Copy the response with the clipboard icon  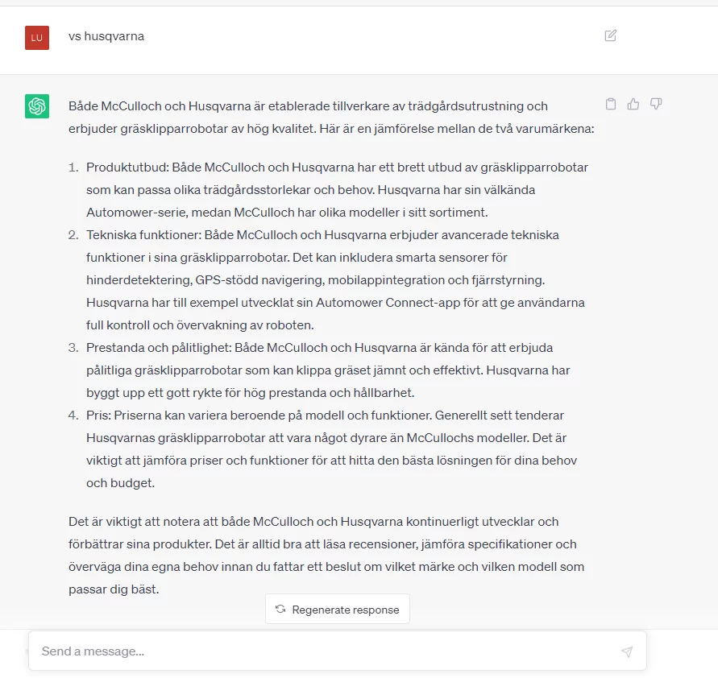(611, 104)
